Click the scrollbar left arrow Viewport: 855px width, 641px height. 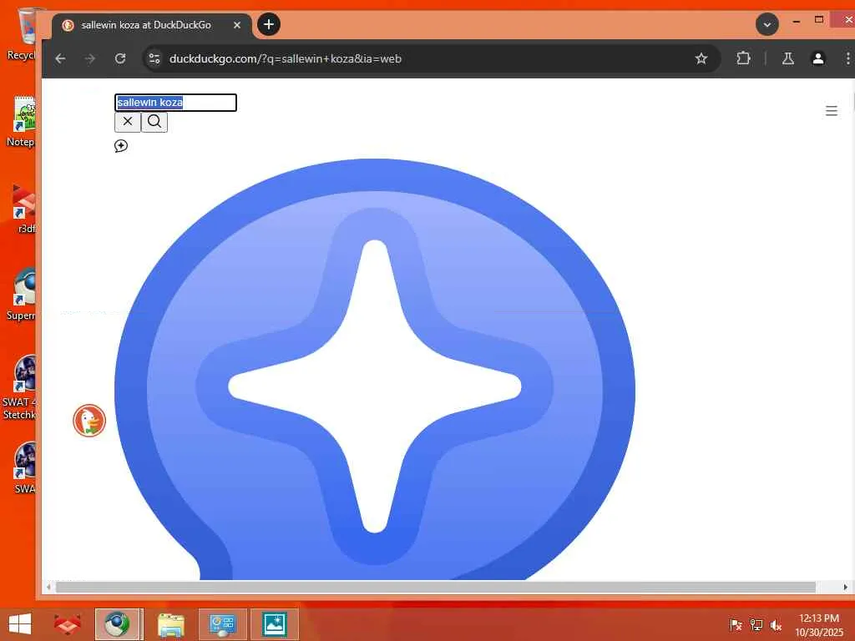pyautogui.click(x=49, y=587)
